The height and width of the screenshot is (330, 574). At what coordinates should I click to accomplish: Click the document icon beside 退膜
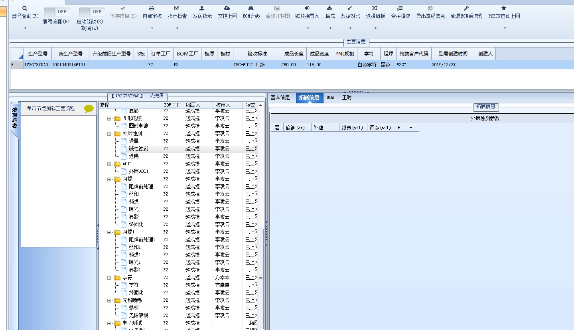124,141
